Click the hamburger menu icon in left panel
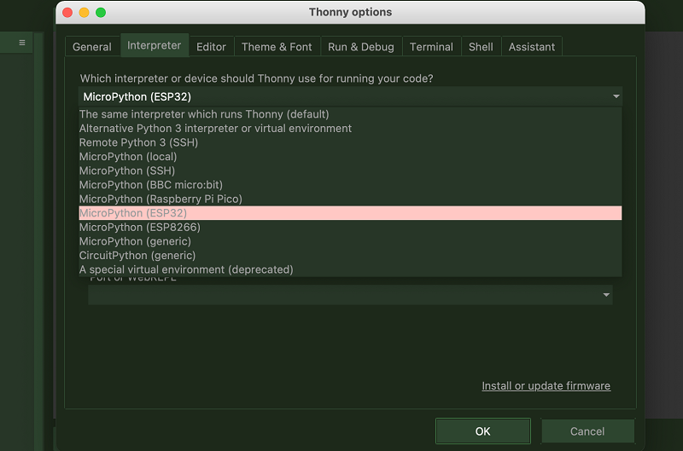Viewport: 683px width, 451px height. [22, 43]
